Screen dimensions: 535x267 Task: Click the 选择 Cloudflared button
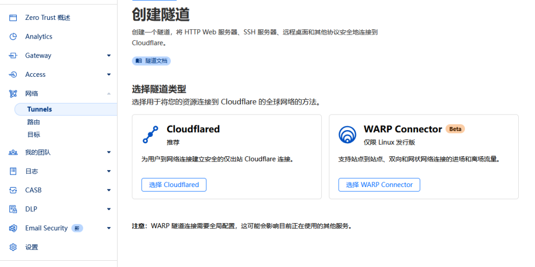(x=174, y=185)
